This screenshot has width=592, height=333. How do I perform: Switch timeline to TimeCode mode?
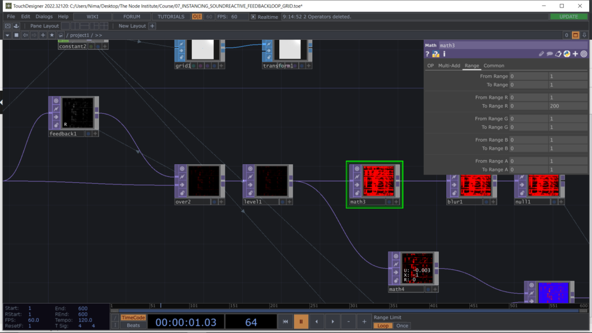(134, 317)
